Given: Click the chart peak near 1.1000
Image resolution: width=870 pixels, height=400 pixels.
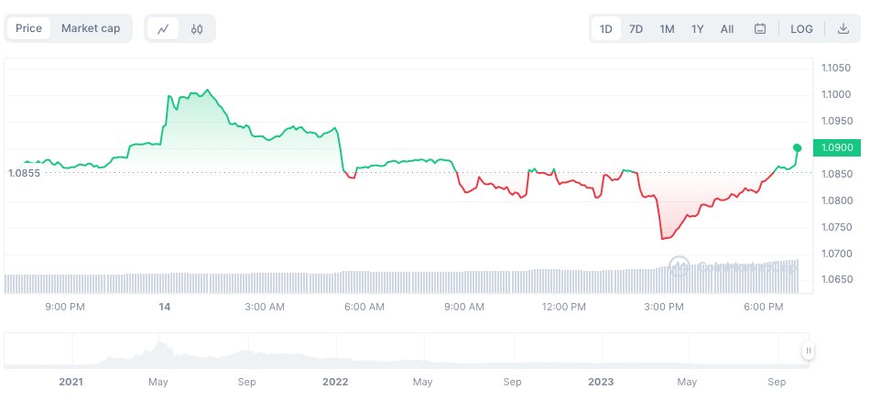Looking at the screenshot, I should pyautogui.click(x=208, y=90).
